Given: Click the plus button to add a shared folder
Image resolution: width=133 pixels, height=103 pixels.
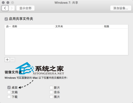Looking at the screenshot, I should click(7, 60).
